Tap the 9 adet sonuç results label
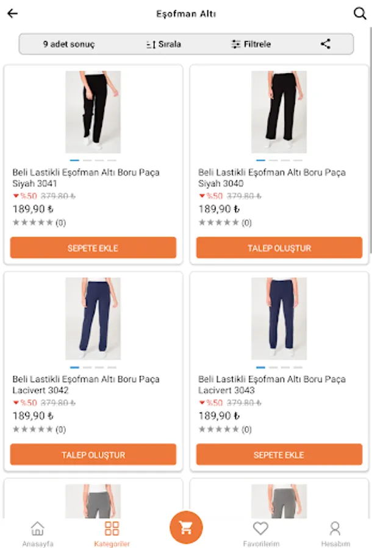This screenshot has height=548, width=372. click(x=68, y=44)
